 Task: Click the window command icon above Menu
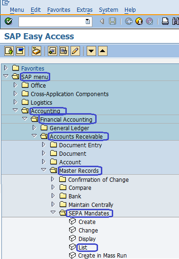(x=6, y=2)
